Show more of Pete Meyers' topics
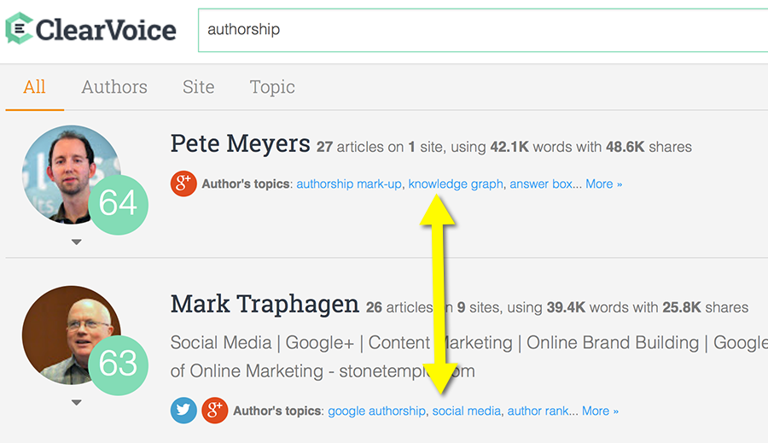 [603, 184]
